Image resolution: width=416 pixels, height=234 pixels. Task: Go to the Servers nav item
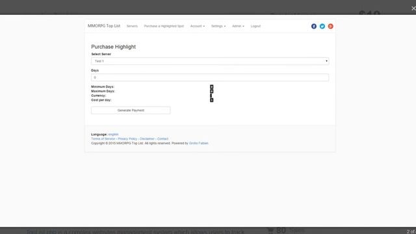(x=132, y=26)
